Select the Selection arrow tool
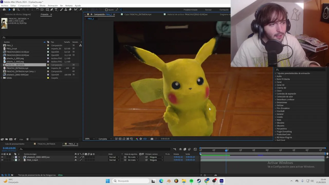 (x=10, y=10)
